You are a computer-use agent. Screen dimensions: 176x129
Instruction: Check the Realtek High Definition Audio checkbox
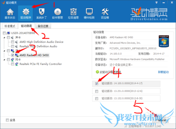pos(13,46)
